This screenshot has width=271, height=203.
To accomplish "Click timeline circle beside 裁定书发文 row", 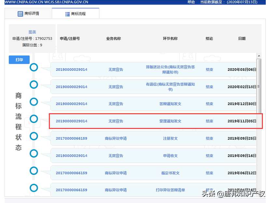I will click(x=34, y=170).
